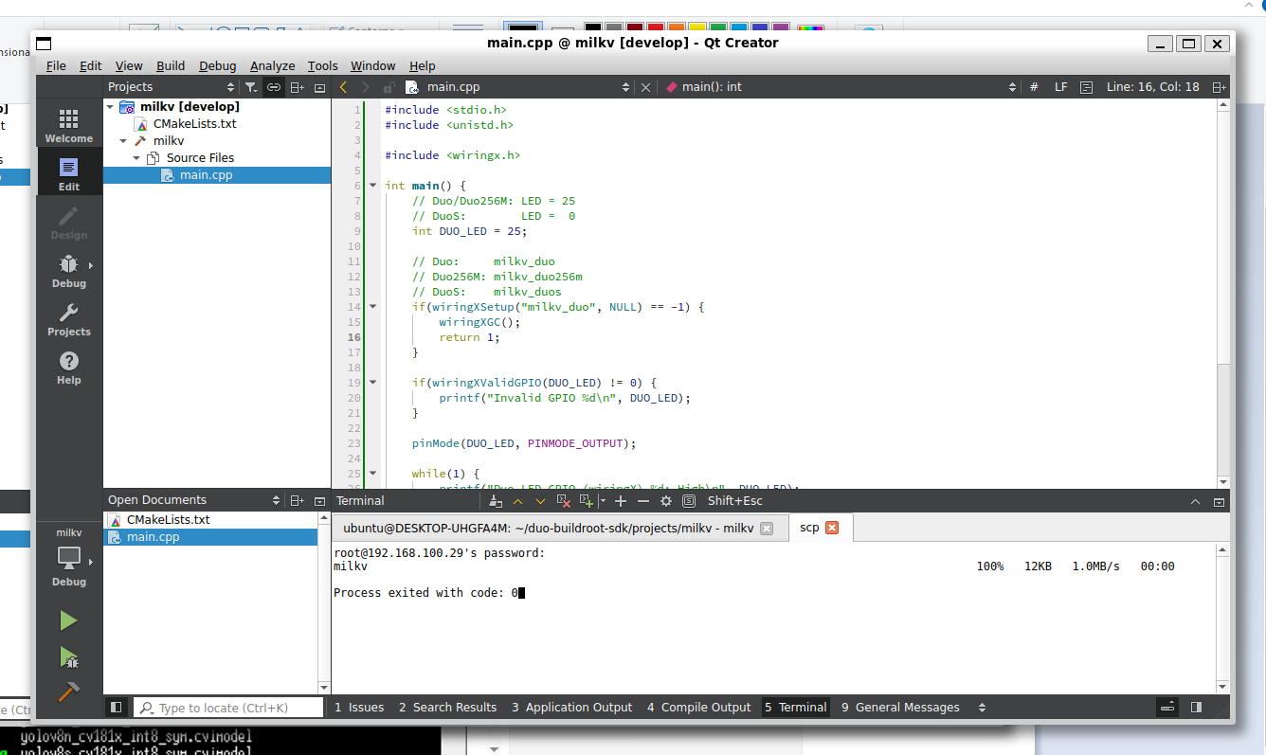This screenshot has width=1266, height=755.
Task: Open the Welcome mode
Action: click(x=68, y=125)
